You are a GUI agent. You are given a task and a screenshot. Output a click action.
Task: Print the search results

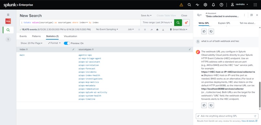tap(157, 29)
